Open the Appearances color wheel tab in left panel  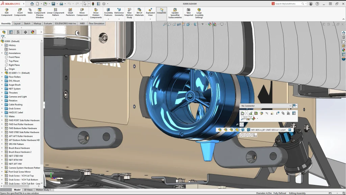[x=33, y=32]
